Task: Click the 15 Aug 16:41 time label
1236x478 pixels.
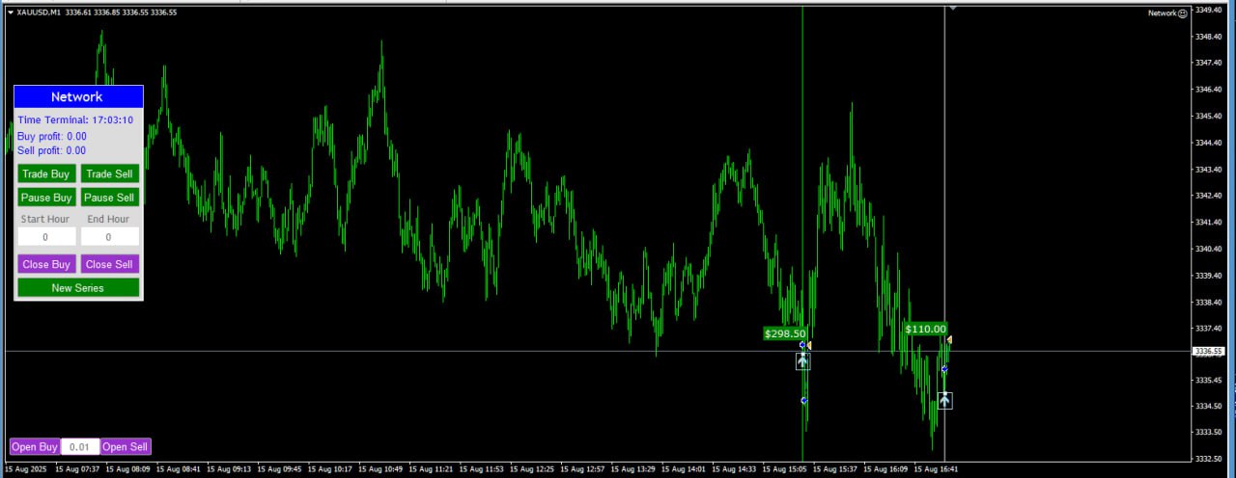Action: (938, 469)
